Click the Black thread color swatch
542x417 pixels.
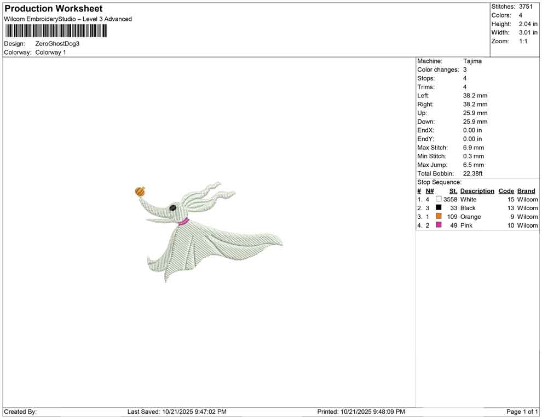pyautogui.click(x=439, y=207)
